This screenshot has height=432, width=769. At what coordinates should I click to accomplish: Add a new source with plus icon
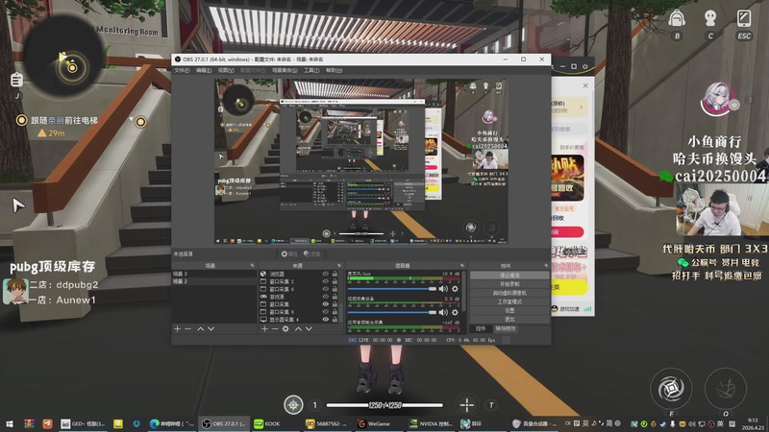[x=264, y=329]
